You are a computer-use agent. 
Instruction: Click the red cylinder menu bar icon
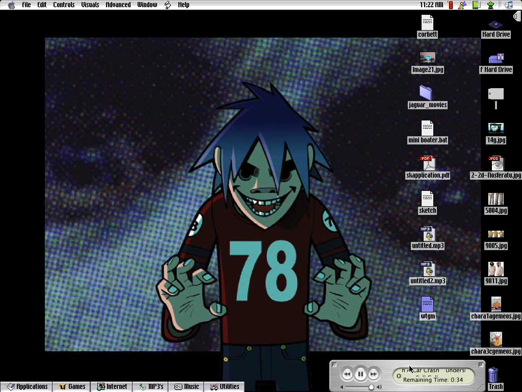click(451, 5)
